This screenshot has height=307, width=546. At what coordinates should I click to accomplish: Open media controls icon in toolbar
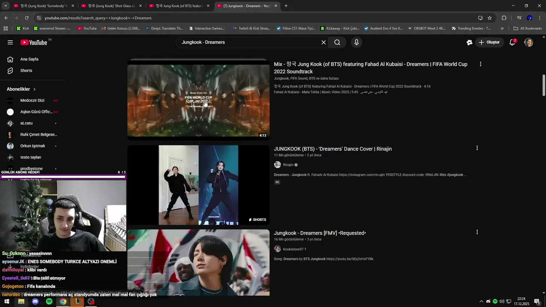(519, 18)
